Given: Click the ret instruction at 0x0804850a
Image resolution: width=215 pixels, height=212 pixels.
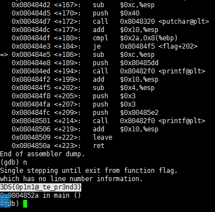Looking at the screenshot, I should [x=99, y=146].
